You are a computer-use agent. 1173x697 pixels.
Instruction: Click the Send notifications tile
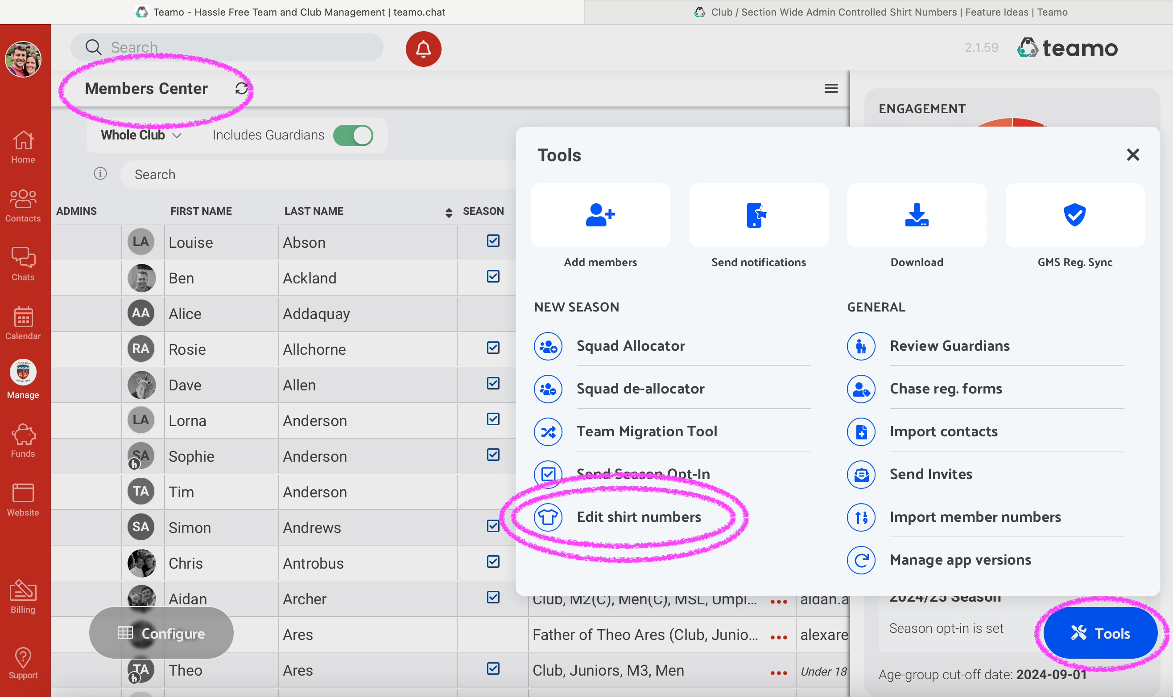(x=759, y=216)
